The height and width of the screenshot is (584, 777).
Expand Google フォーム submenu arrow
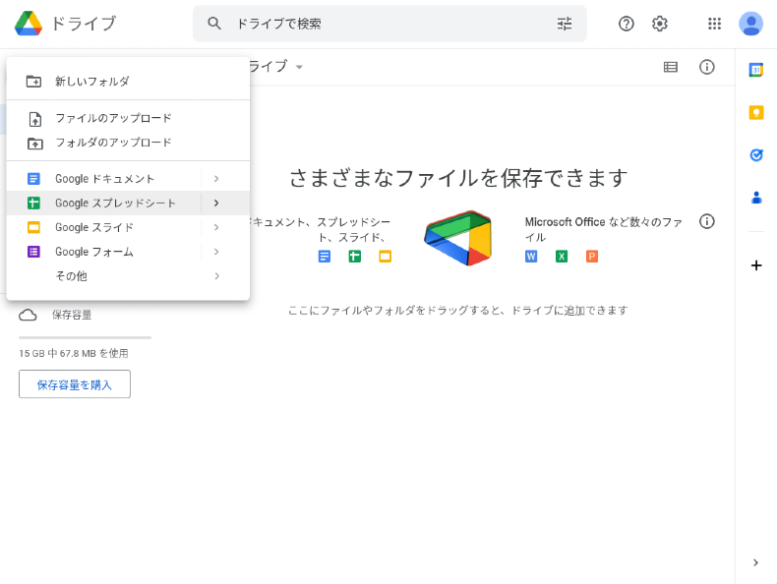(x=216, y=252)
